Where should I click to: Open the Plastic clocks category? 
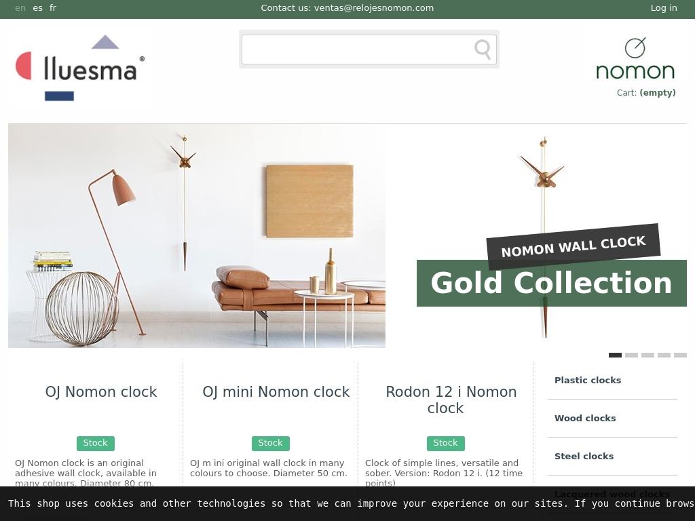click(588, 380)
